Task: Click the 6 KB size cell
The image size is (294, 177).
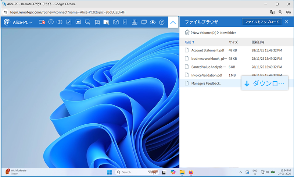Action: click(232, 67)
